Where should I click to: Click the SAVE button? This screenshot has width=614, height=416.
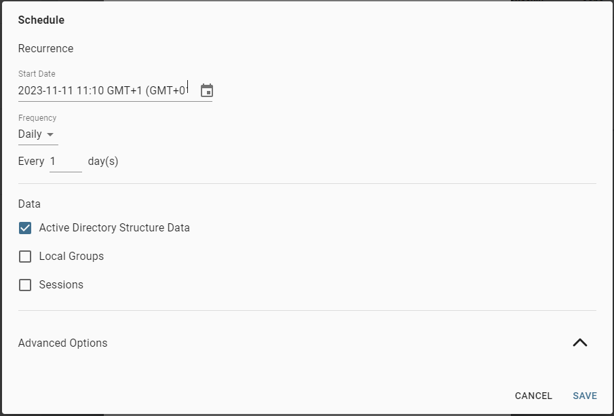click(x=585, y=396)
